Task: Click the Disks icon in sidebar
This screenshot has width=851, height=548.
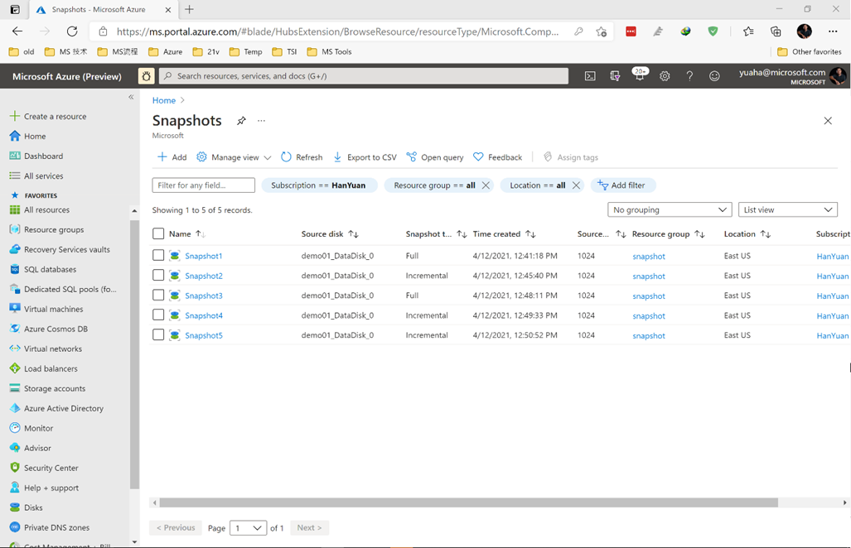Action: (15, 508)
